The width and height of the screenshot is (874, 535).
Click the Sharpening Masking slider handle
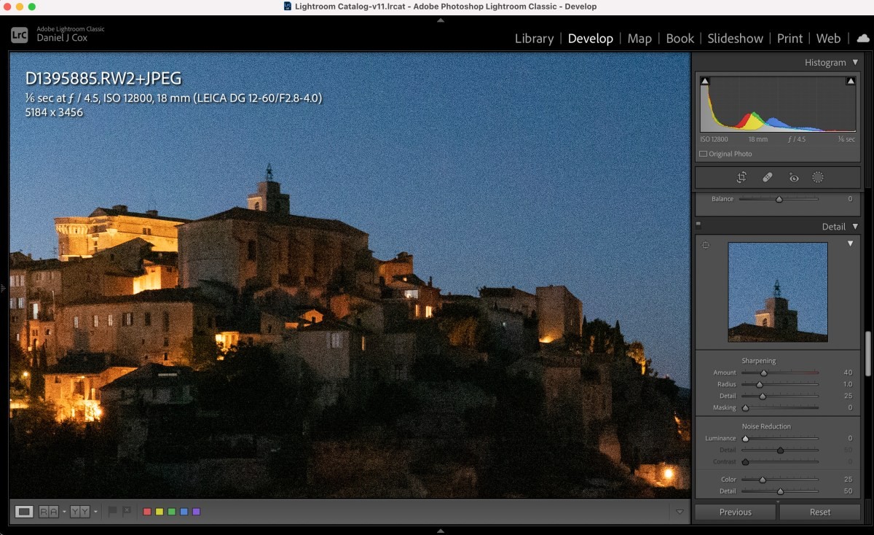pos(745,408)
